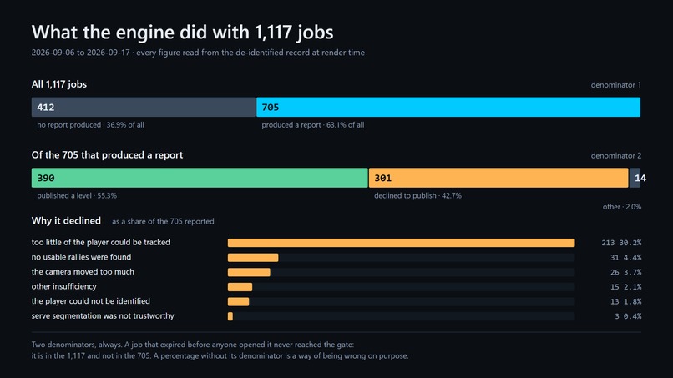Click the '213 30.2%' value label
Image resolution: width=673 pixels, height=378 pixels.
pos(621,243)
